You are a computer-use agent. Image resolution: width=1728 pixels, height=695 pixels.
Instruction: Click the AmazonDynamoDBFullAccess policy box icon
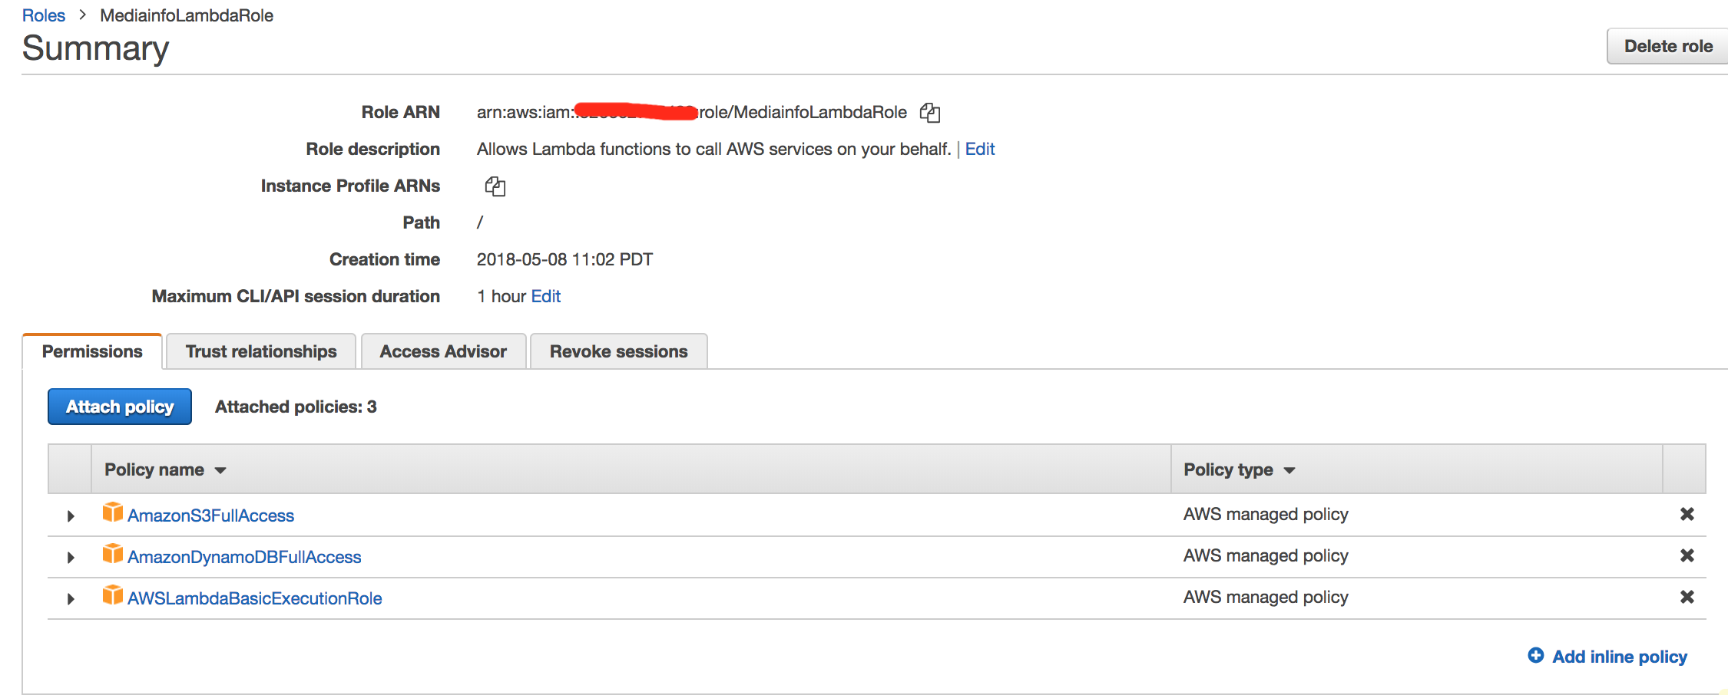[x=113, y=554]
